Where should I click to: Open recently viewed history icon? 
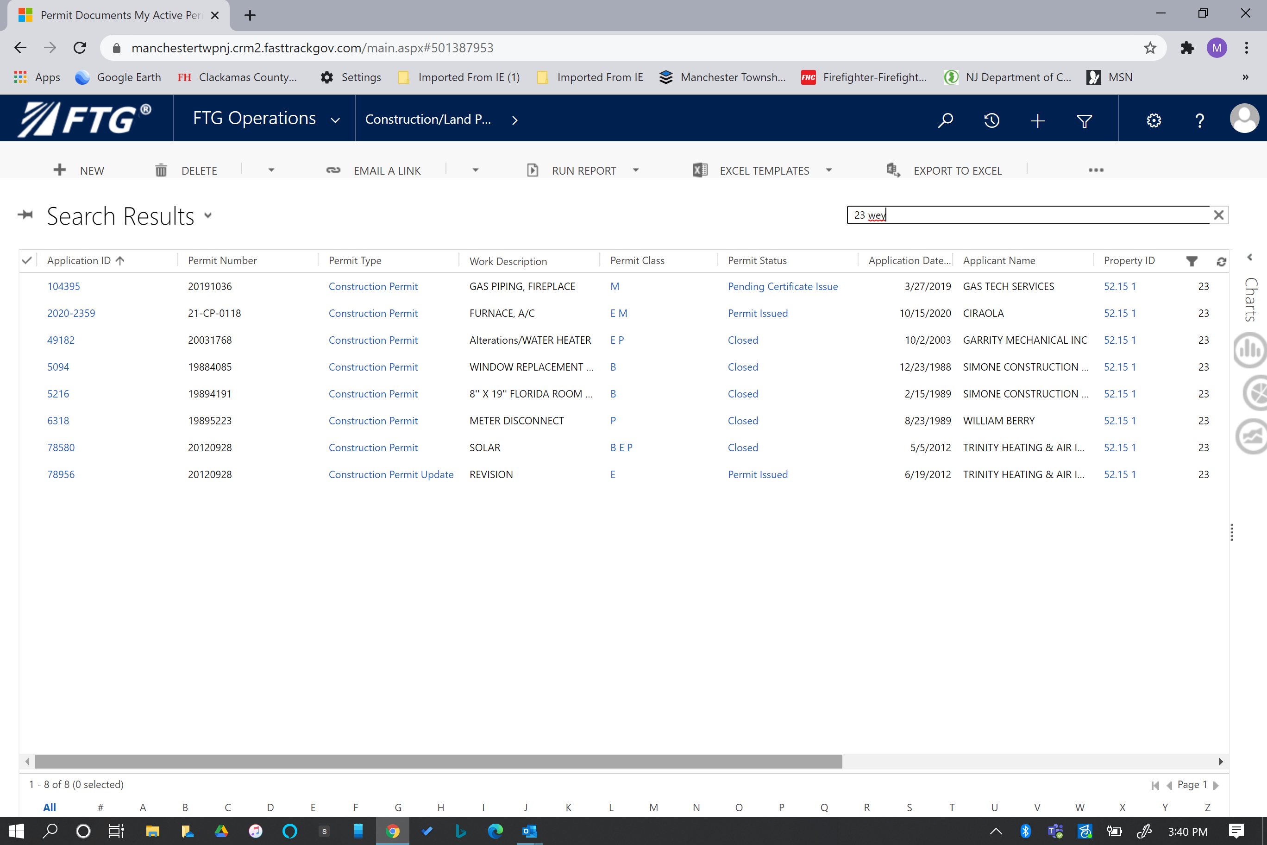pyautogui.click(x=991, y=120)
